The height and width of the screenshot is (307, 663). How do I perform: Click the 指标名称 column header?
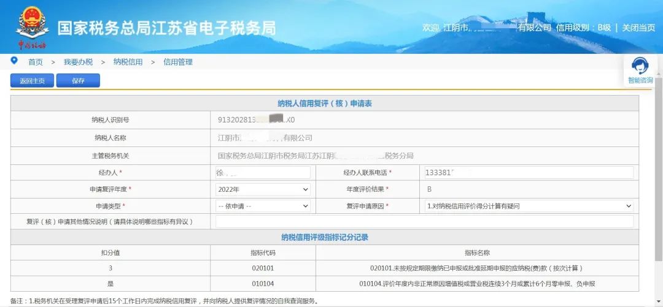click(x=478, y=253)
